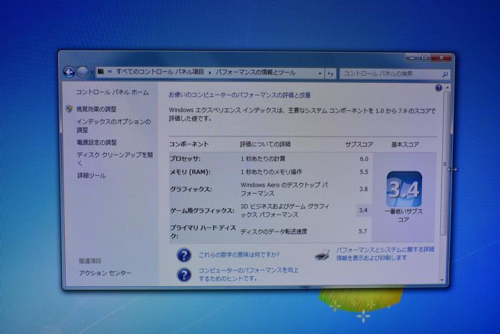The width and height of the screenshot is (500, 334).
Task: Select すべてのコントロール パネル項目 breadcrumb
Action: tap(160, 72)
